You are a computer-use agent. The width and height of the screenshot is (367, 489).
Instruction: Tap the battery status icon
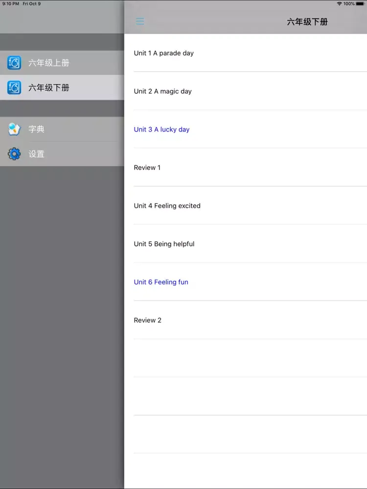360,4
